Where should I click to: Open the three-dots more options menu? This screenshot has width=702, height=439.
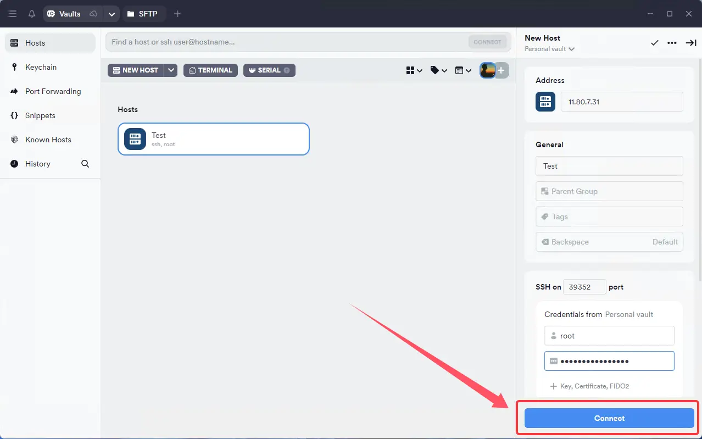point(672,43)
